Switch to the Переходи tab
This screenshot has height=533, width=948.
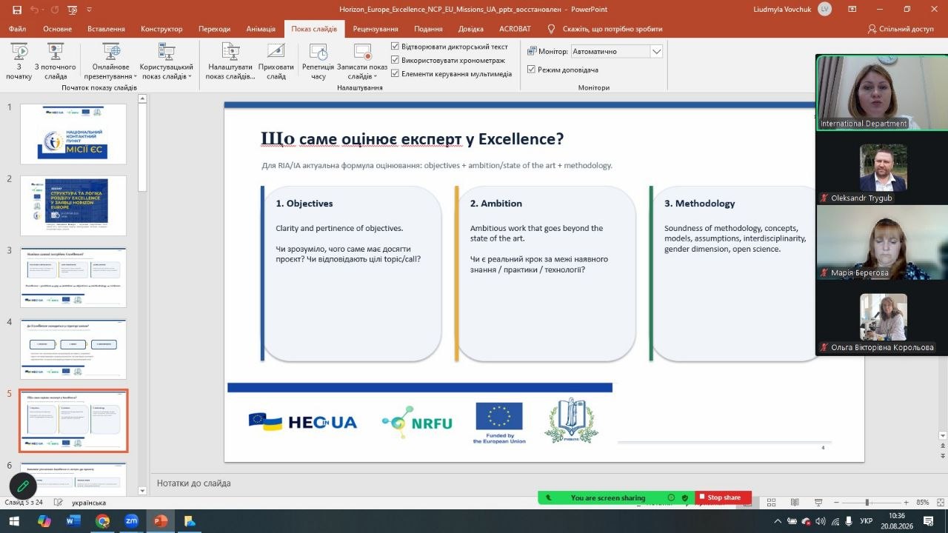point(214,29)
